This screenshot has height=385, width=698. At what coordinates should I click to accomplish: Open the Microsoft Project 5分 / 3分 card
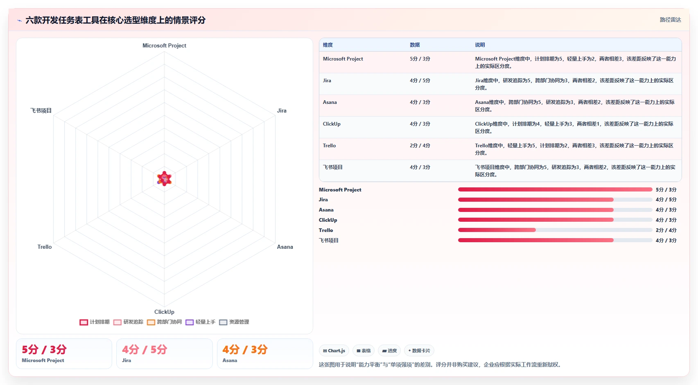pos(64,353)
